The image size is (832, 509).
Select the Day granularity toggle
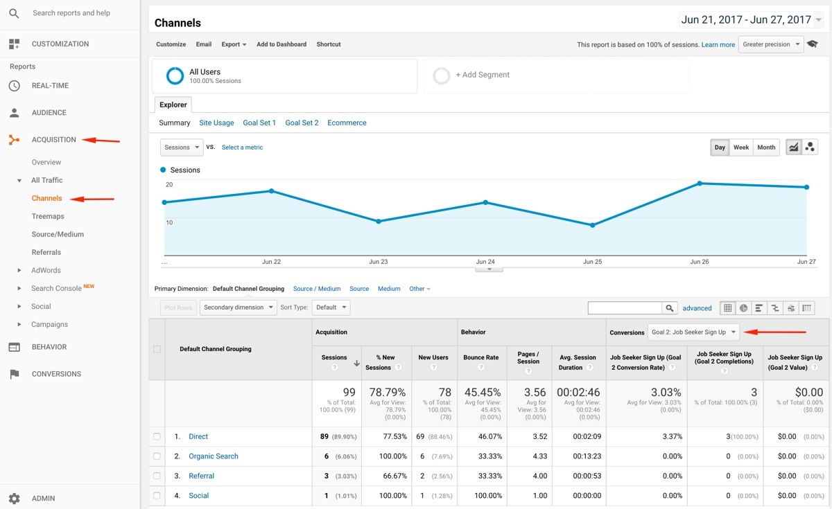(720, 148)
